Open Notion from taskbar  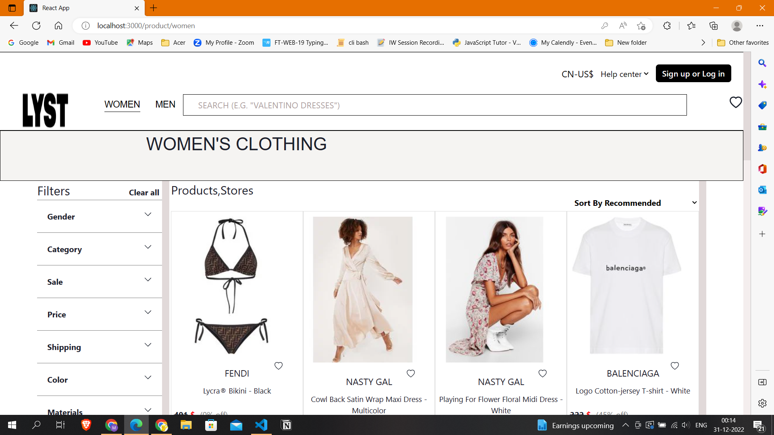tap(286, 425)
